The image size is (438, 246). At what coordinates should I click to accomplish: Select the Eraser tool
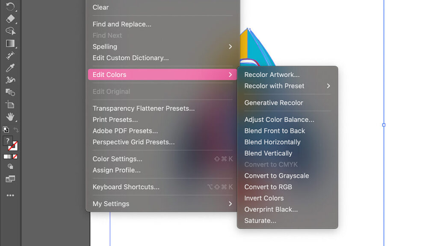[x=10, y=19]
